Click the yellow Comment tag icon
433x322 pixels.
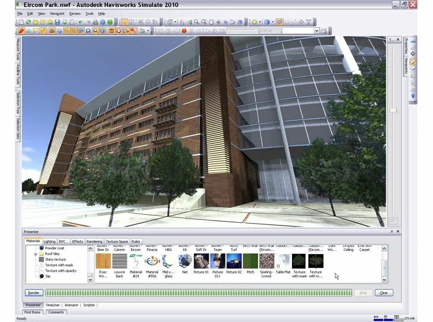[x=36, y=31]
